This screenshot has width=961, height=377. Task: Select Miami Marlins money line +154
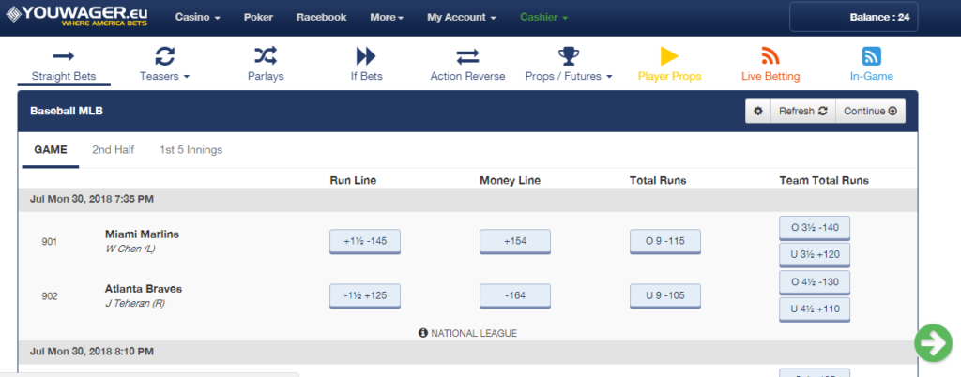click(x=514, y=242)
